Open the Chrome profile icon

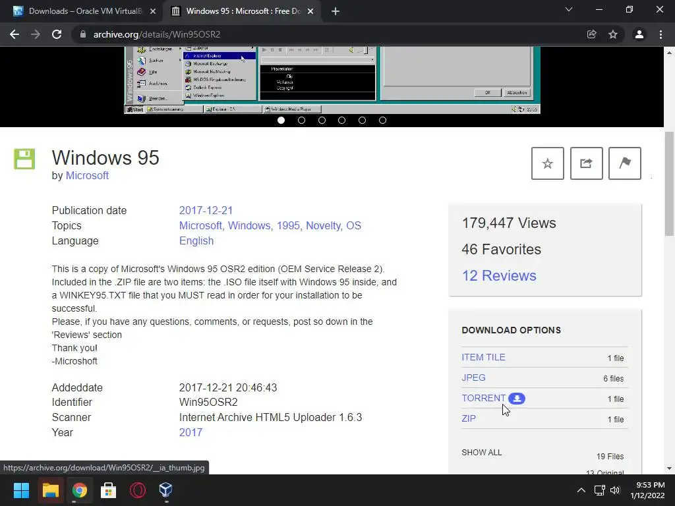639,34
